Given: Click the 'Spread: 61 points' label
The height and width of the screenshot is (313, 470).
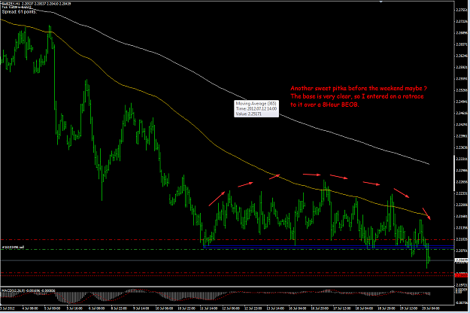Looking at the screenshot, I should tap(20, 12).
